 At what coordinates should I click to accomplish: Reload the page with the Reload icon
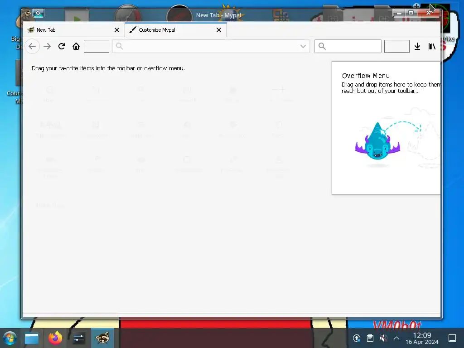click(x=62, y=46)
